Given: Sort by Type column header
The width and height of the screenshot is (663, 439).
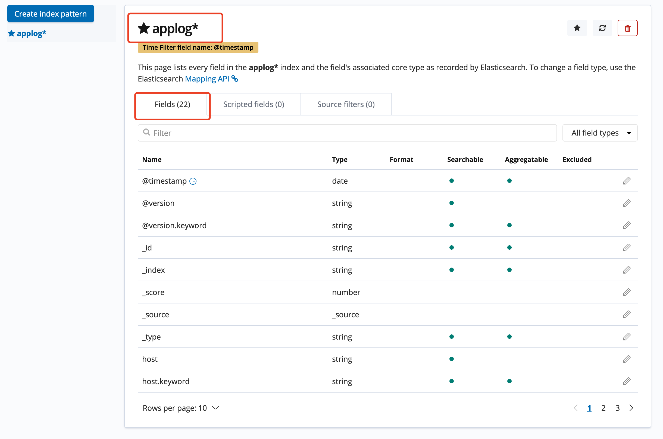Looking at the screenshot, I should pyautogui.click(x=340, y=159).
